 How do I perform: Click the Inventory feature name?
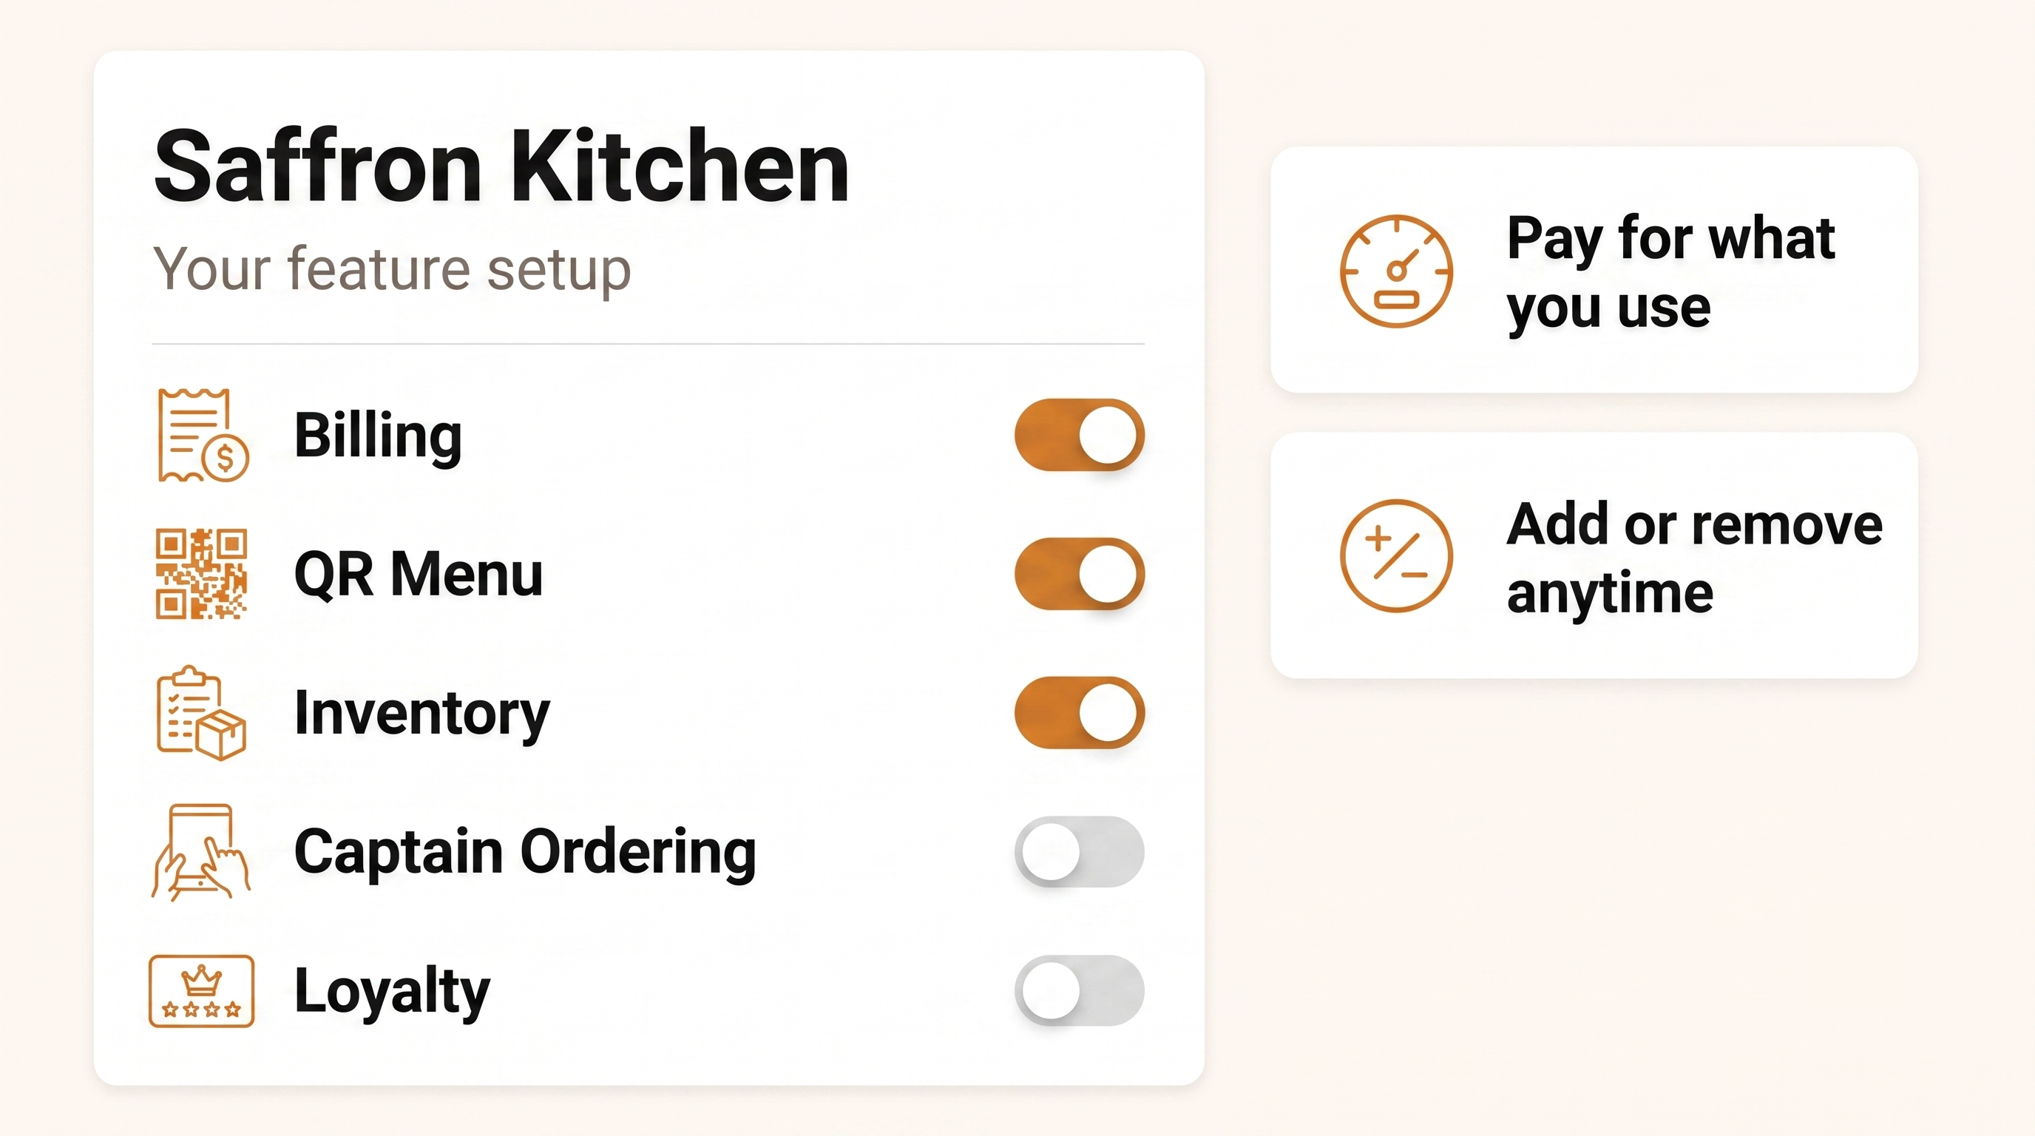point(421,714)
